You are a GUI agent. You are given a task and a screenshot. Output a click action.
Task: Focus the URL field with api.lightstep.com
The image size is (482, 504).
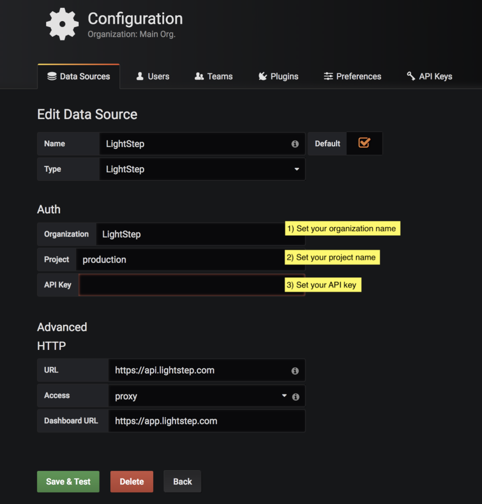tap(207, 370)
